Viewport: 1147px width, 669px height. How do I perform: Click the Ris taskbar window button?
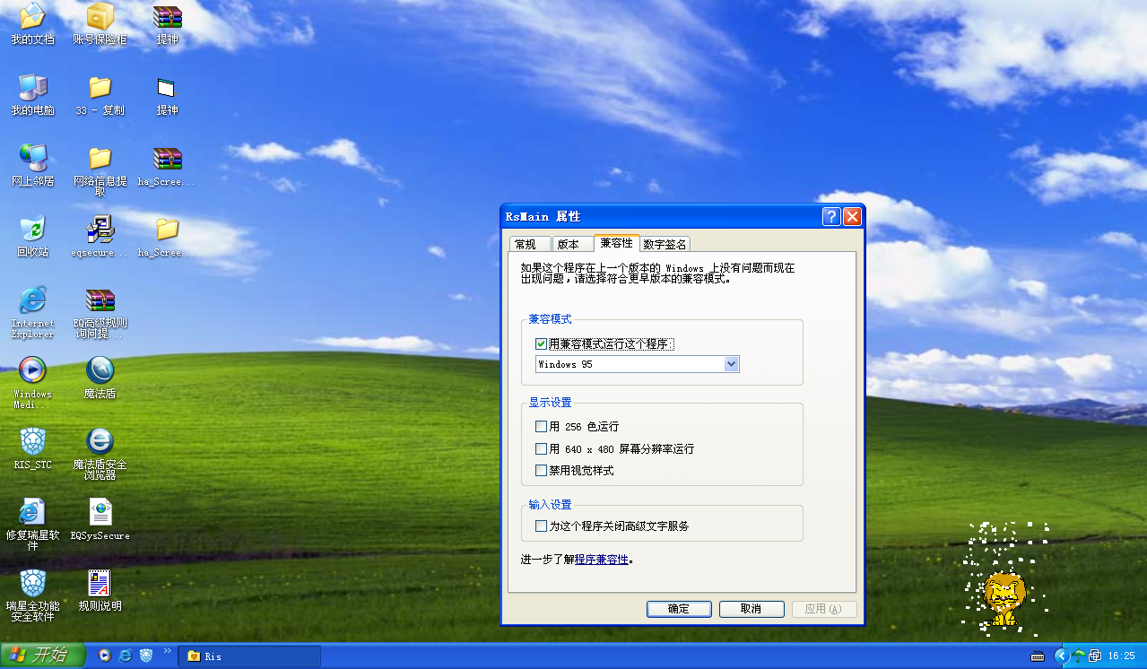pos(249,656)
